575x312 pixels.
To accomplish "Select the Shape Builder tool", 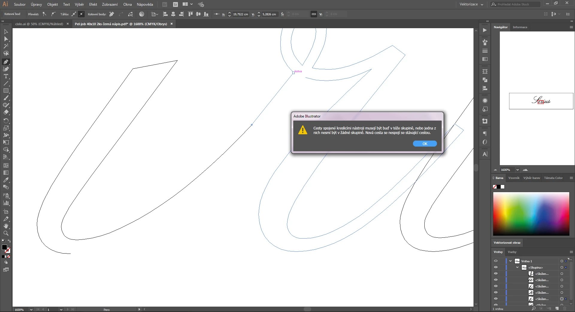I will [x=6, y=150].
